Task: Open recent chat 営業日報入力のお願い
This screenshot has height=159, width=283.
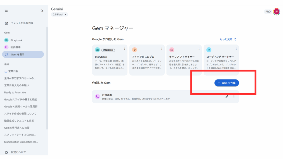Action: coord(17,85)
